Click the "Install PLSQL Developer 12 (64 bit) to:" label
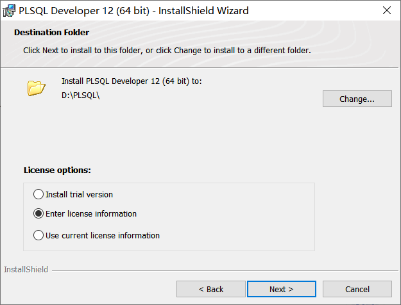401x305 pixels. [132, 81]
